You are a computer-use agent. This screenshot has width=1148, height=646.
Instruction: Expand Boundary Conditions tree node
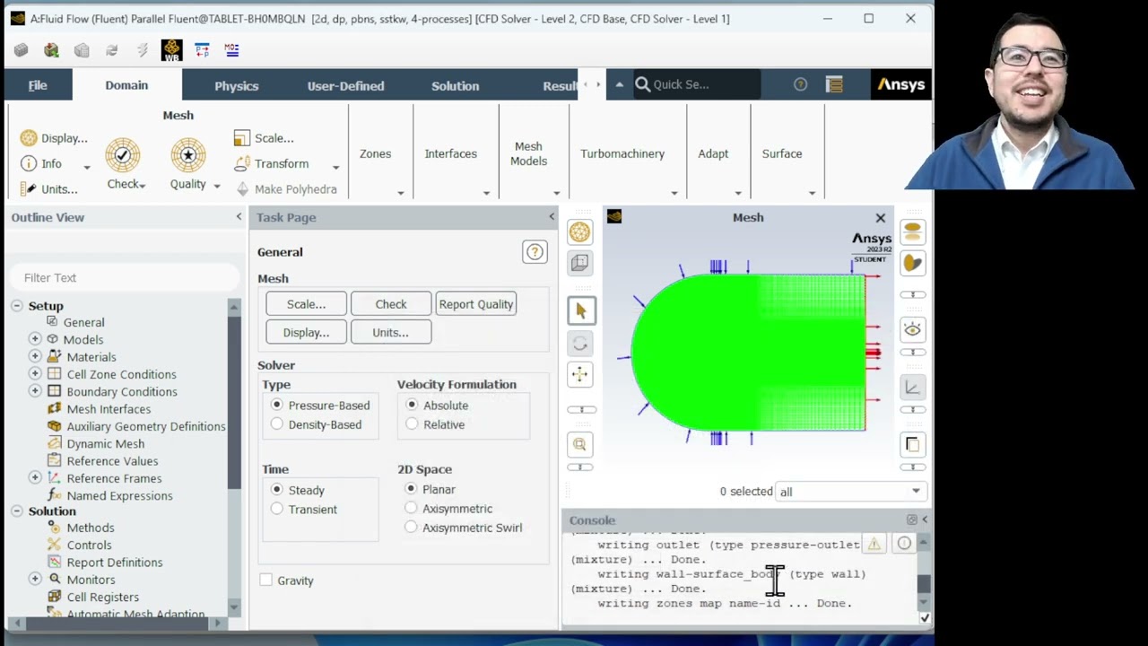pos(35,391)
